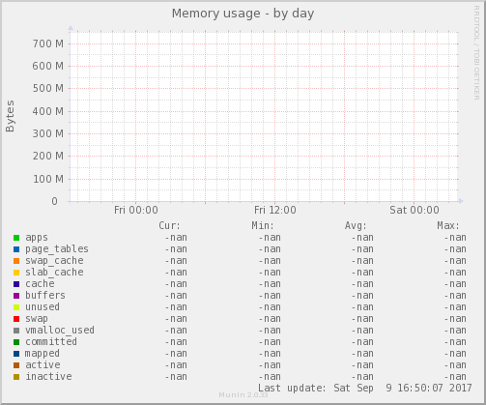This screenshot has width=486, height=405.
Task: Click the cache row Avg '-nan' value
Action: pyautogui.click(x=362, y=284)
